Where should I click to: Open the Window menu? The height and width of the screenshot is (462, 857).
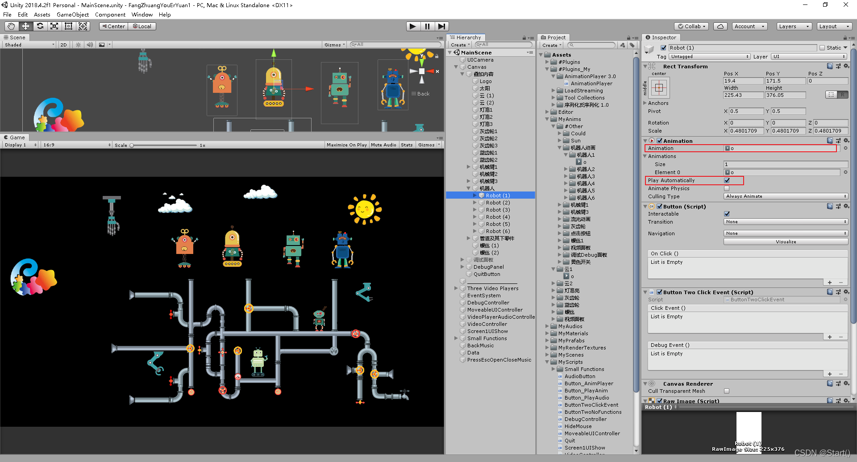(x=142, y=15)
